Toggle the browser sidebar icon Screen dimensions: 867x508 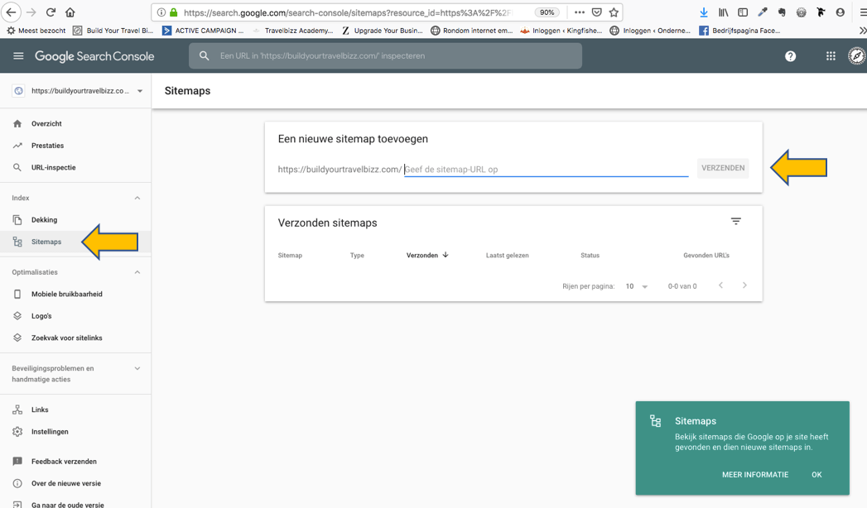tap(743, 12)
